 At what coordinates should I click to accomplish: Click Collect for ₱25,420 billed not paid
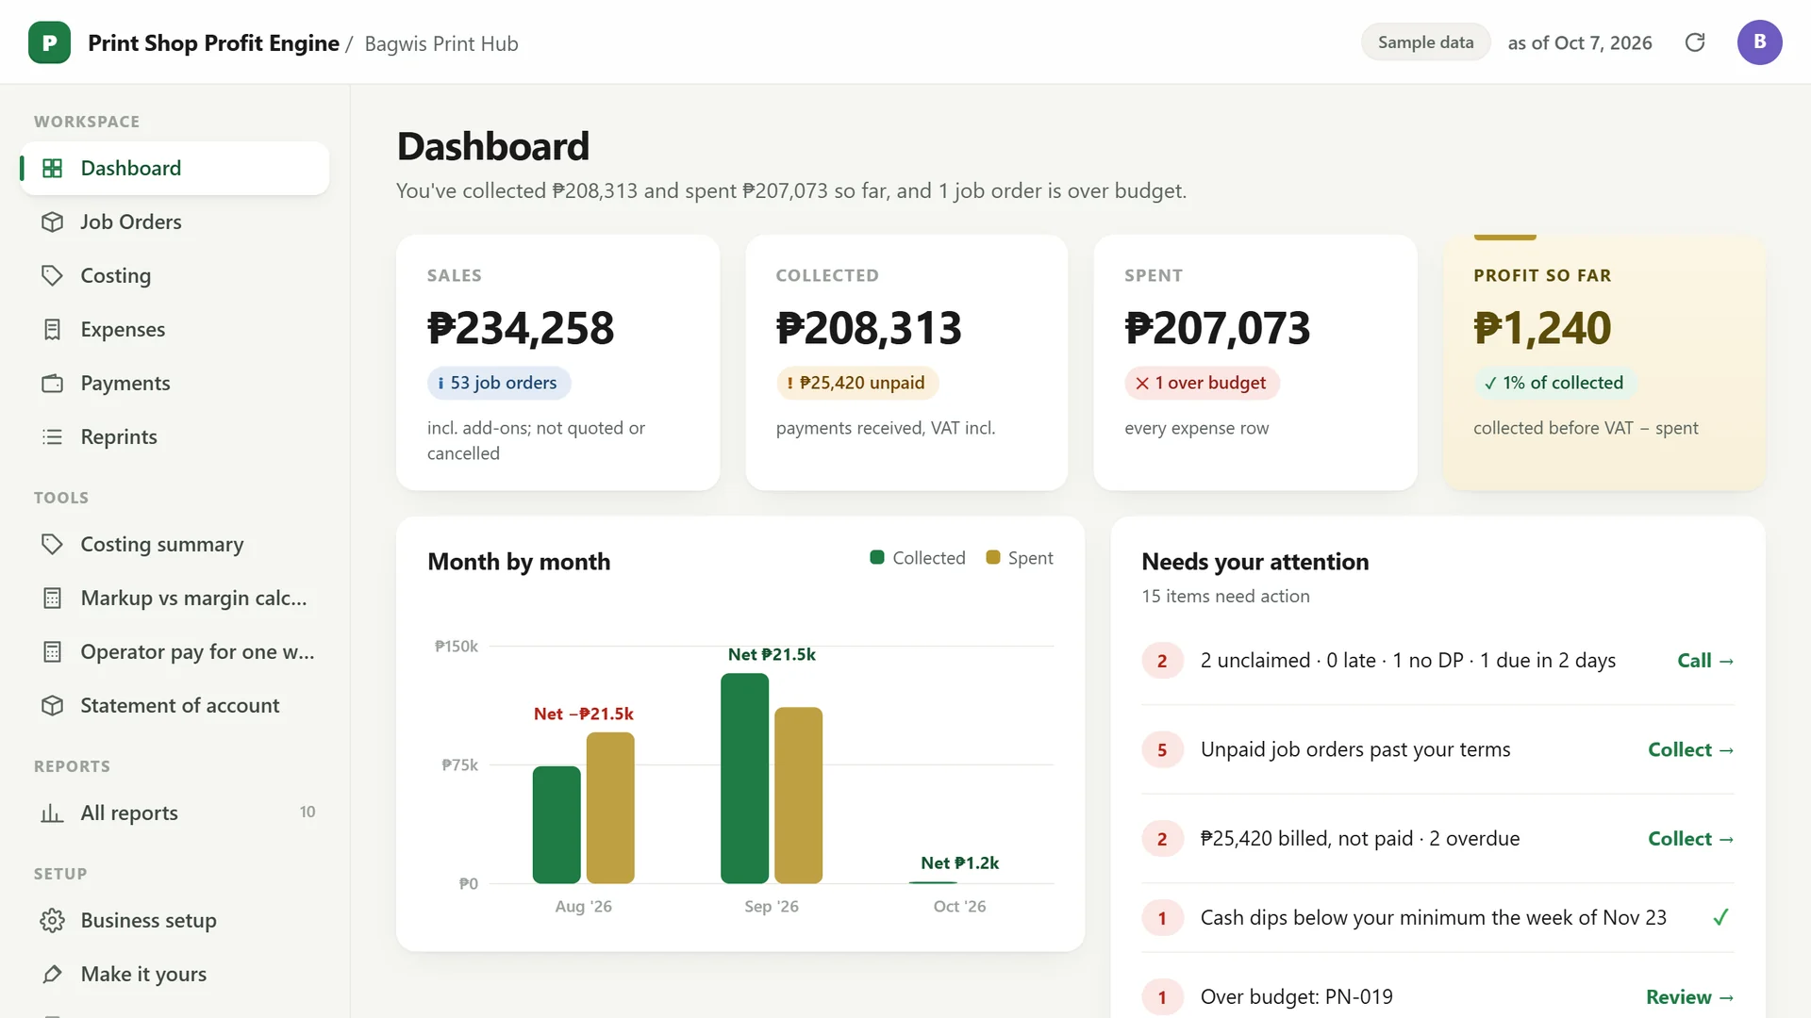(x=1690, y=839)
